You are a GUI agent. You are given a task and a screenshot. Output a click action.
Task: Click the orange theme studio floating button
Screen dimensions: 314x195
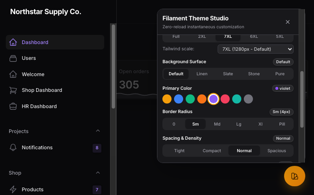coord(294,176)
